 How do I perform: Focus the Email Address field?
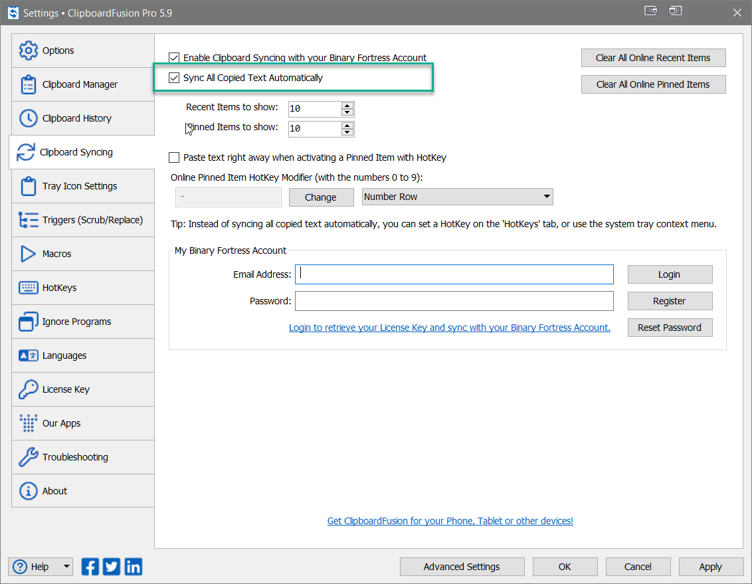coord(454,274)
